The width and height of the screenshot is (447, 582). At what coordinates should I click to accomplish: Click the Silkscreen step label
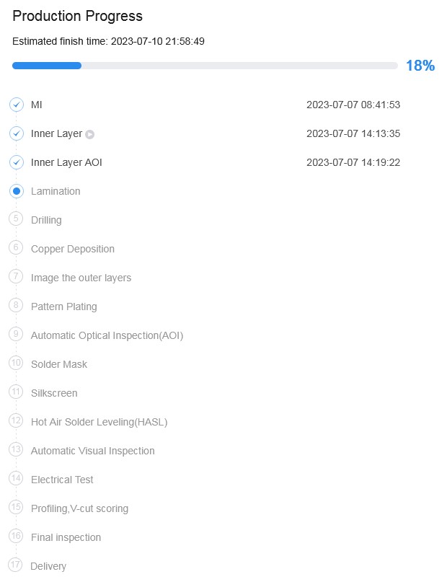point(54,393)
